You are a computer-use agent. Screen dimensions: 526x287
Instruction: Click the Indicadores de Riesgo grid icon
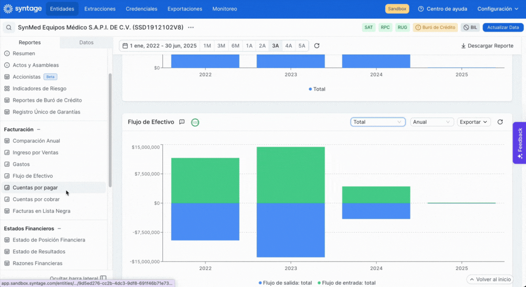click(x=7, y=89)
